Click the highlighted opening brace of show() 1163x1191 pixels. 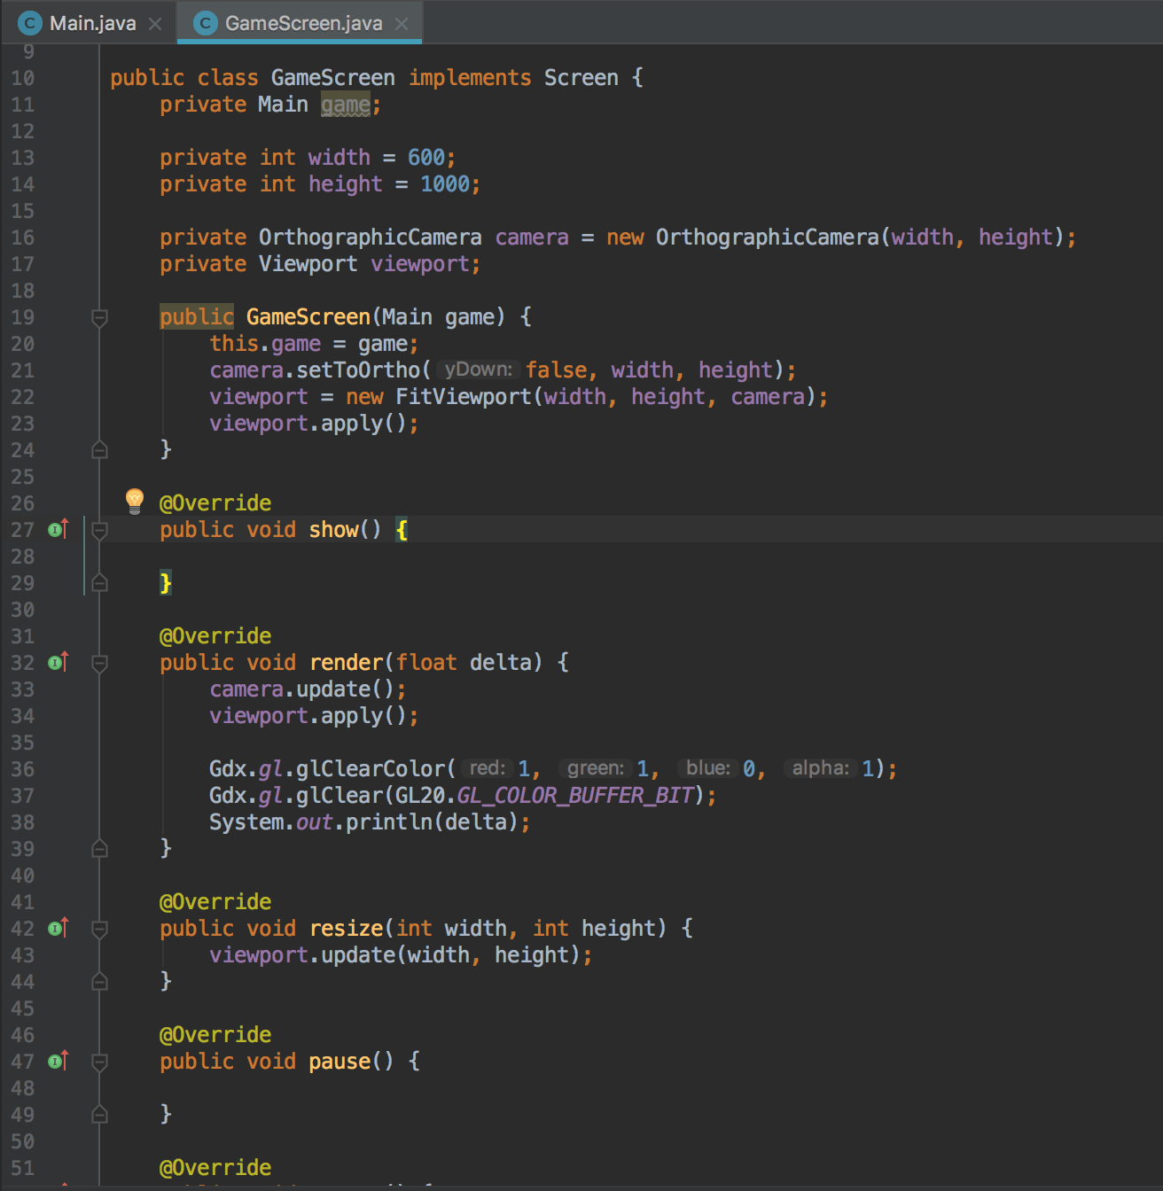point(402,530)
